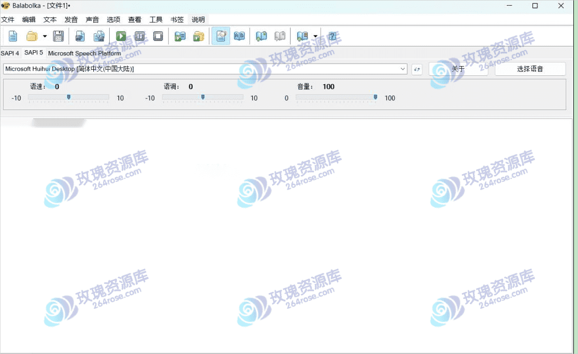
Task: Create a new document with toolbar icon
Action: tap(13, 36)
